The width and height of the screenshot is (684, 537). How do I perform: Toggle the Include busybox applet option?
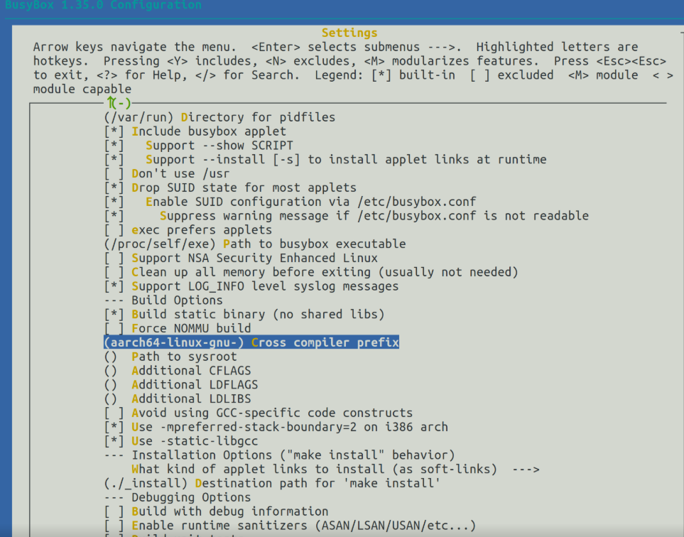[x=195, y=131]
